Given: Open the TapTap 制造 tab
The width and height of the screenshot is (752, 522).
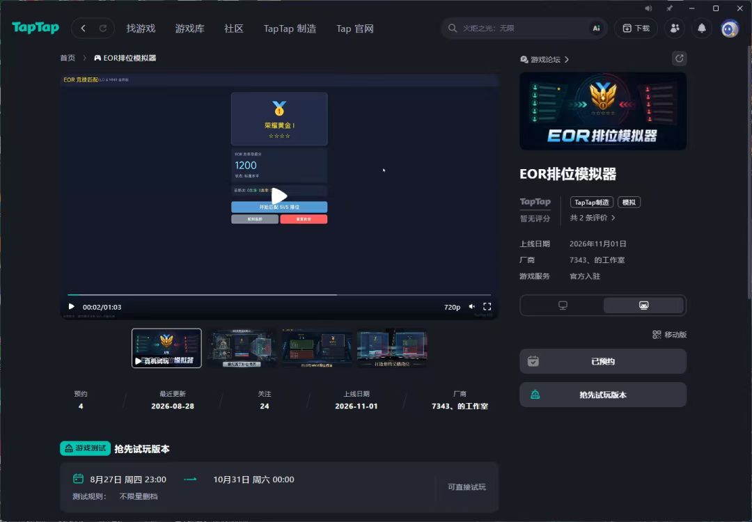Looking at the screenshot, I should (290, 29).
